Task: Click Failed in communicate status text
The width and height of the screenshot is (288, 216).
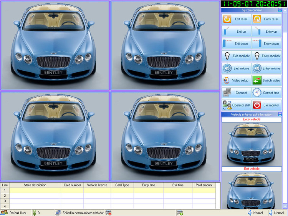Action: 83,213
